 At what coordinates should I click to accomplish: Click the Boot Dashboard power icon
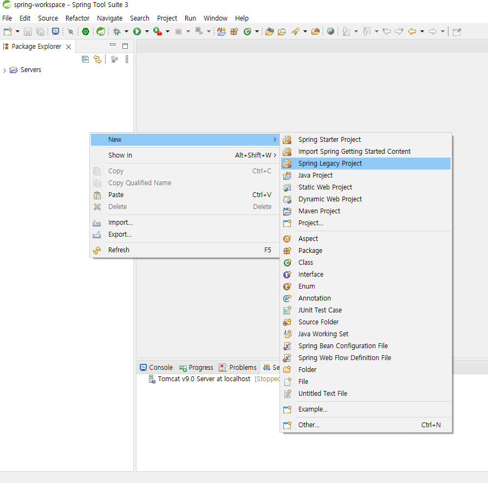85,31
